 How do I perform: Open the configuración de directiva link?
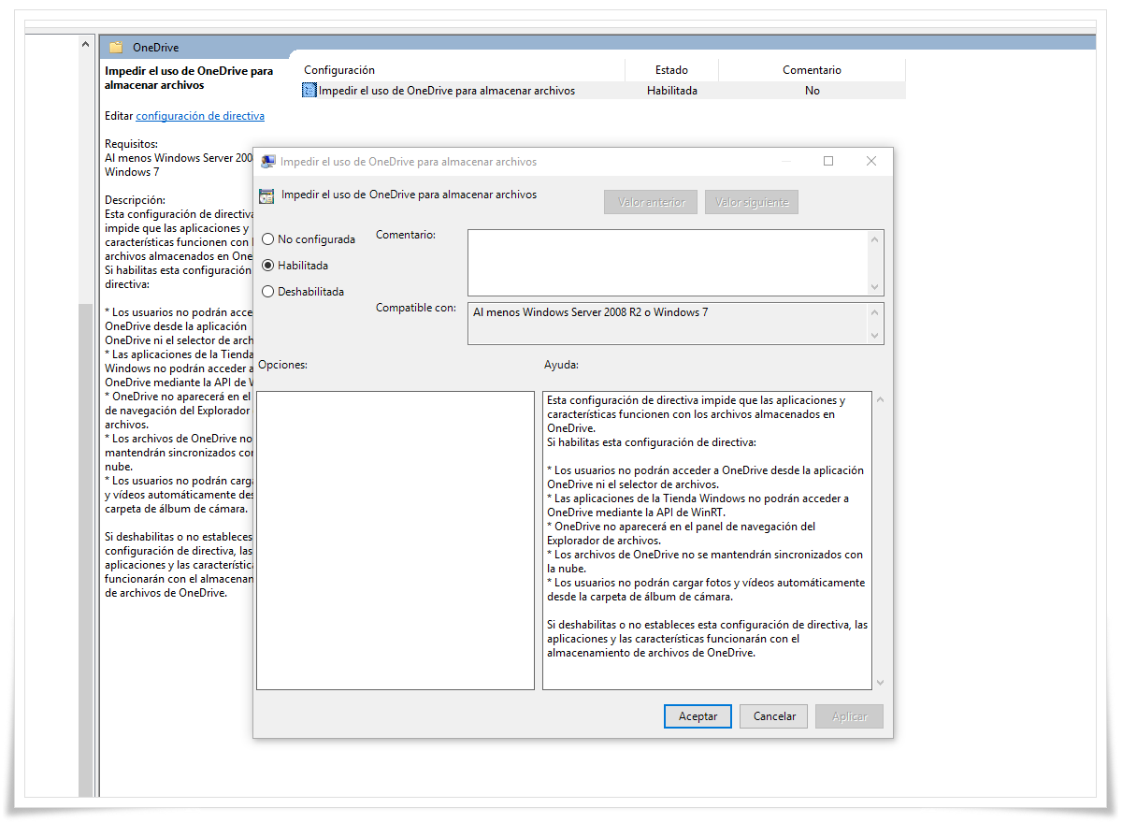200,116
